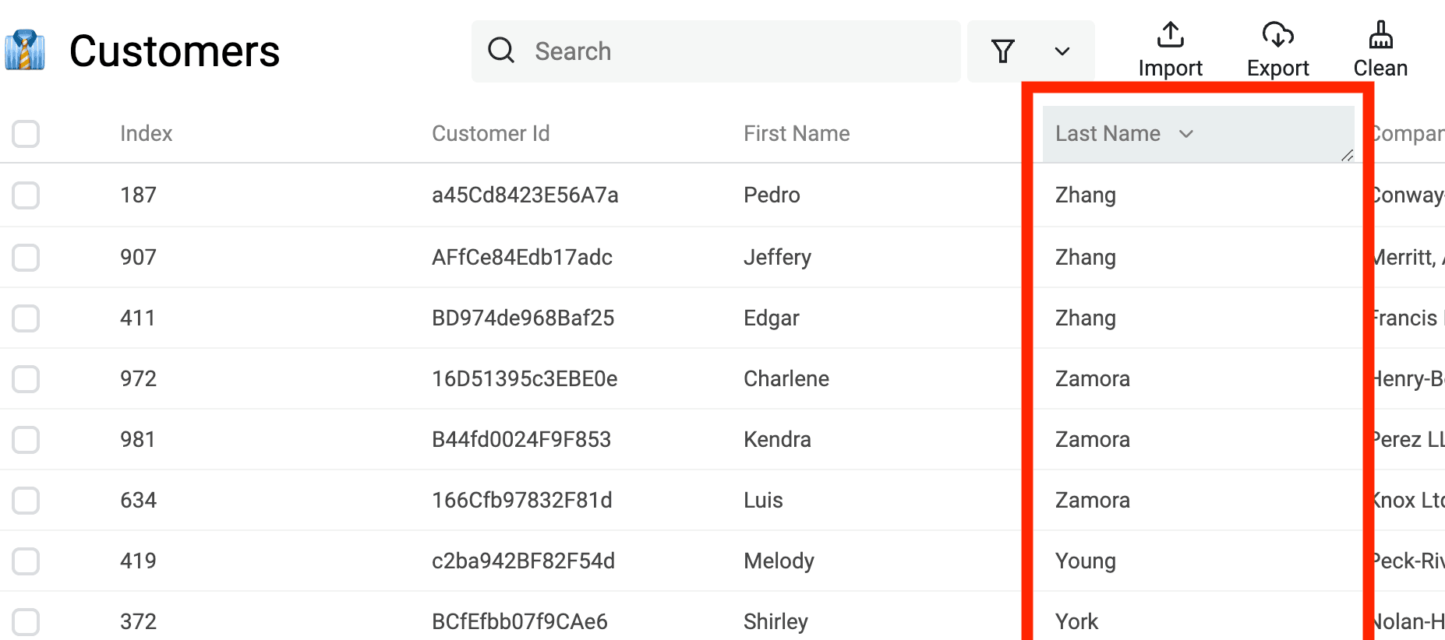
Task: Click the funnel filter icon
Action: point(1003,51)
